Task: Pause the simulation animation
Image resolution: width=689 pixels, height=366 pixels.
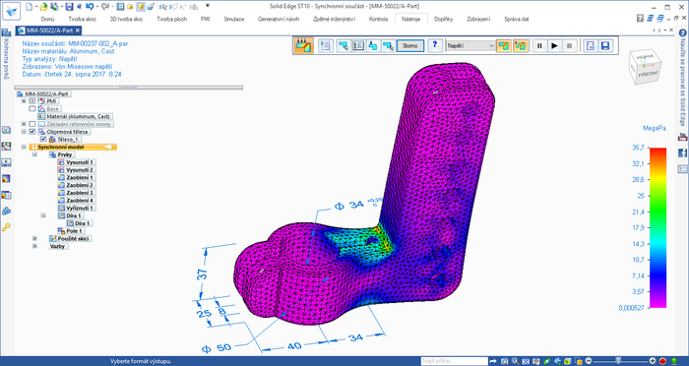Action: point(540,45)
